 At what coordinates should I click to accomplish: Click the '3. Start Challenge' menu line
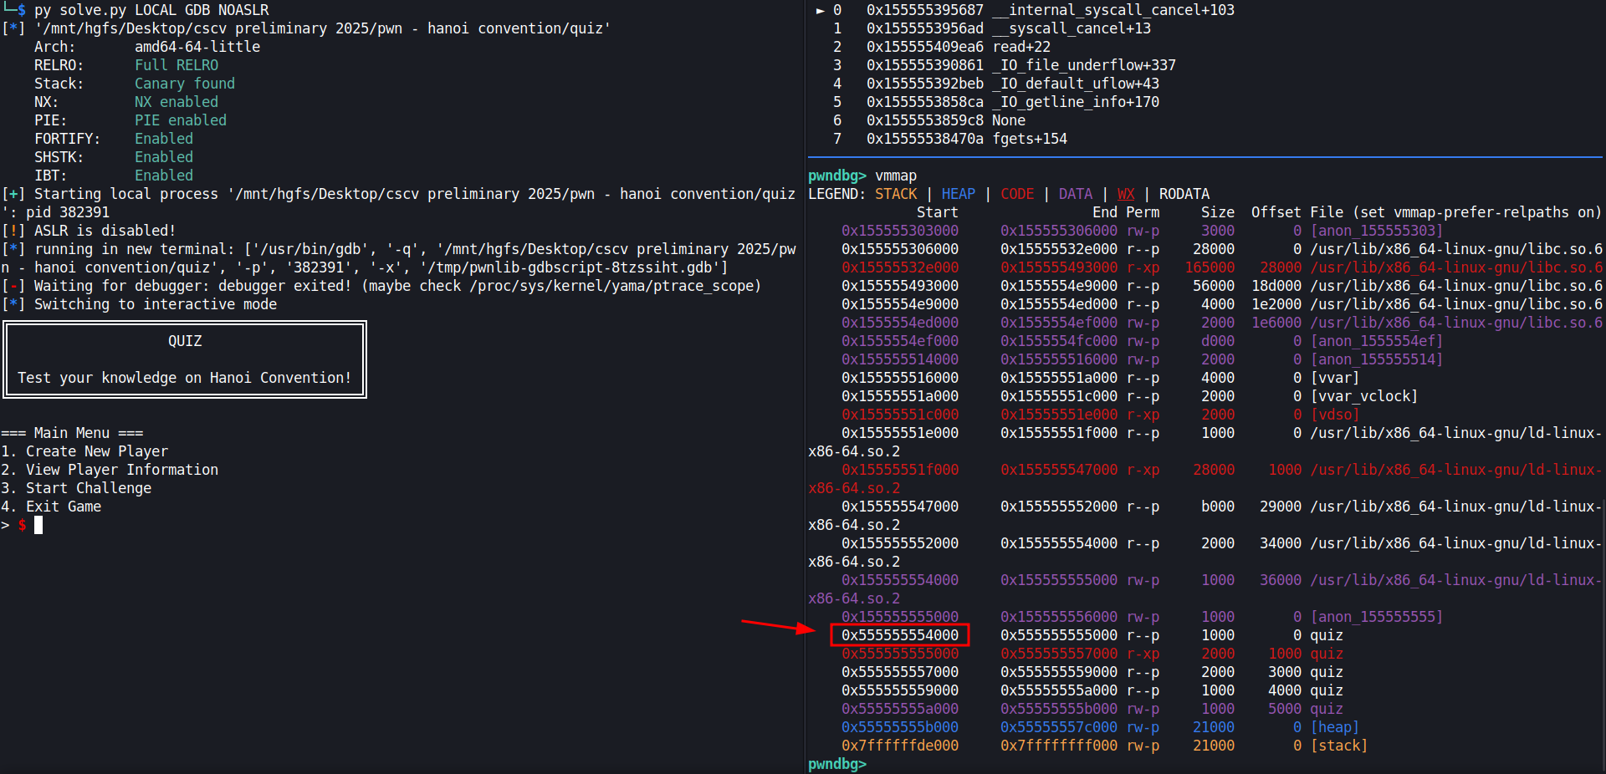[x=76, y=488]
